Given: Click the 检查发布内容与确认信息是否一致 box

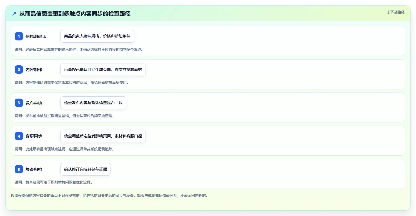Looking at the screenshot, I should pyautogui.click(x=93, y=103).
